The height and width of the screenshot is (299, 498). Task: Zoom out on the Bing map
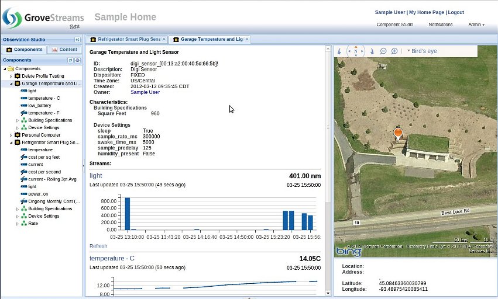(383, 51)
